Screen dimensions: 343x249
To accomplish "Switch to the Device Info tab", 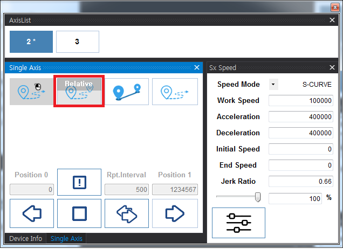I will click(x=25, y=239).
